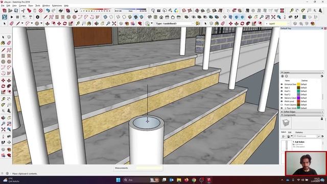The image size is (327, 184).
Task: Collapse the Layers panel
Action: [x=282, y=73]
